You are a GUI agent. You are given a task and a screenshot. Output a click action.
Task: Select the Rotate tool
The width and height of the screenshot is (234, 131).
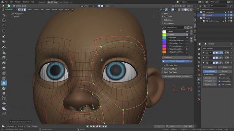pos(4,31)
